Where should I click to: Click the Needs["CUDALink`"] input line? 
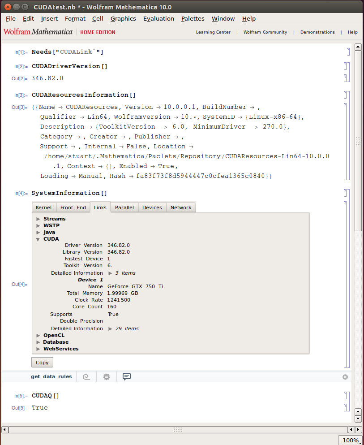68,52
